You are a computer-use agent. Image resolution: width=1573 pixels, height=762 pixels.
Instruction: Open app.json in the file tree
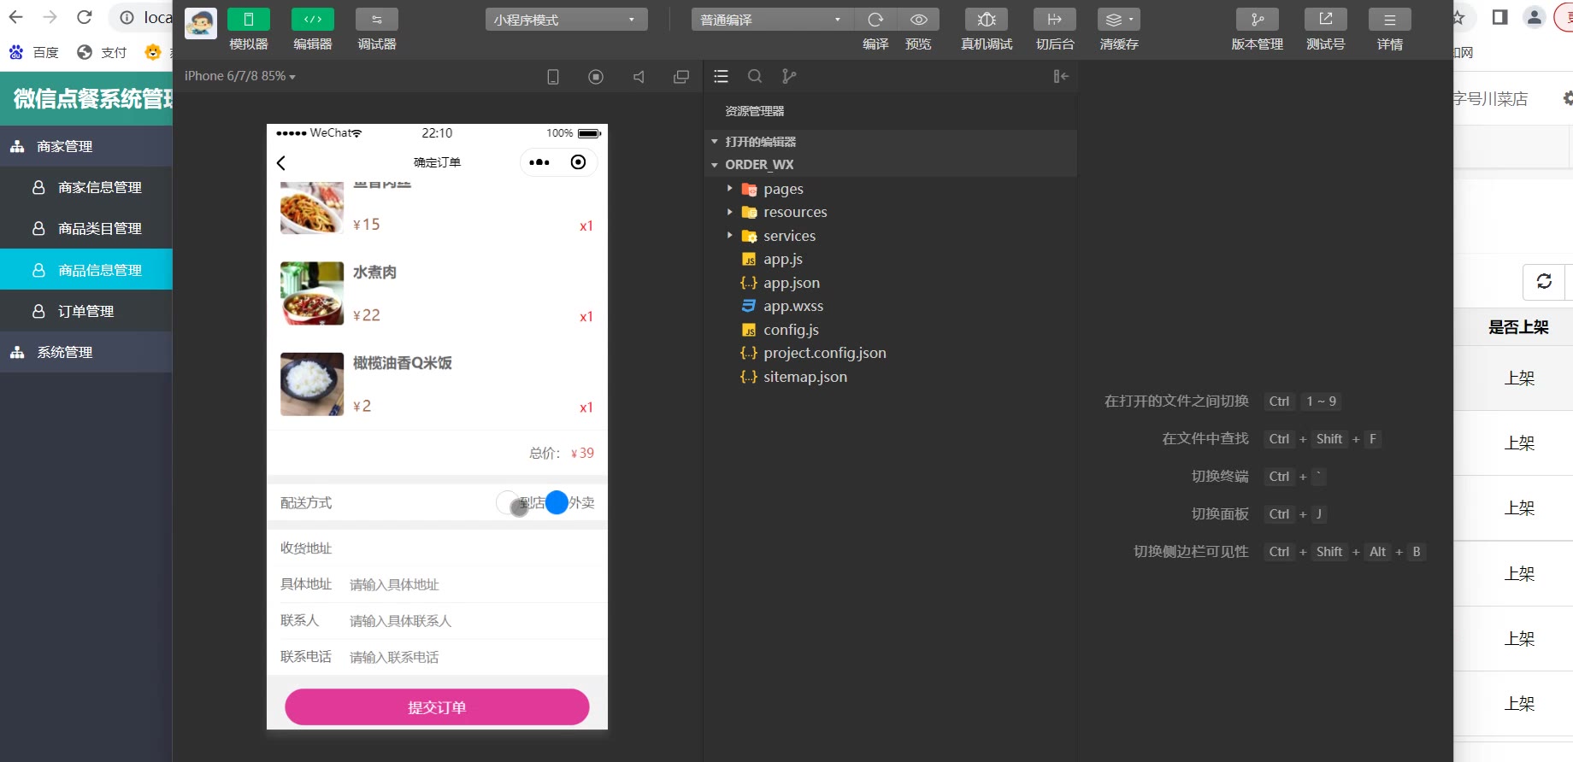[791, 283]
